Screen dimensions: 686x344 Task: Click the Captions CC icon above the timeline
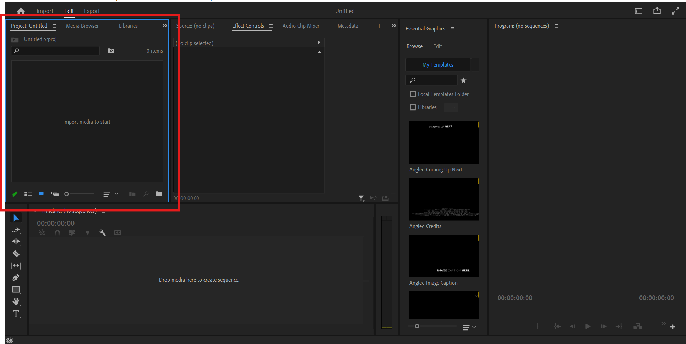[118, 233]
